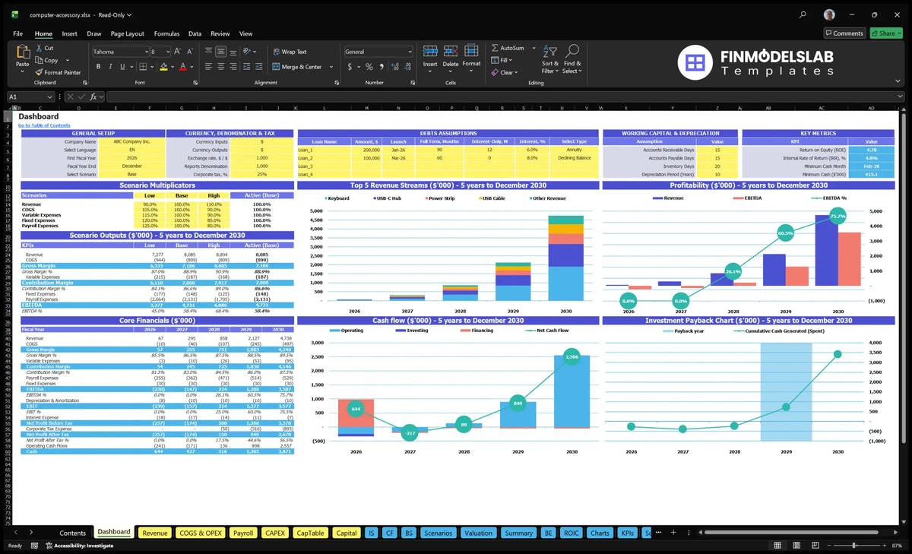Increase font size with large A icon
The image size is (912, 554).
coord(179,52)
